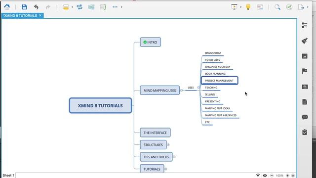Viewport: 316px width, 178px height.
Task: Select the ETC subtopic
Action: click(207, 122)
